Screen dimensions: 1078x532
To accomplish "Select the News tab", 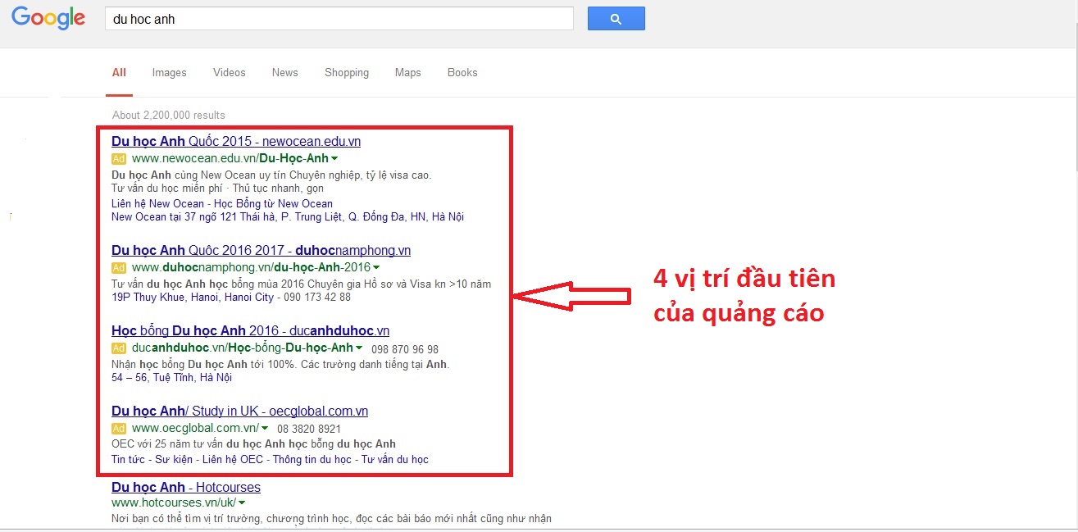I will 284,72.
